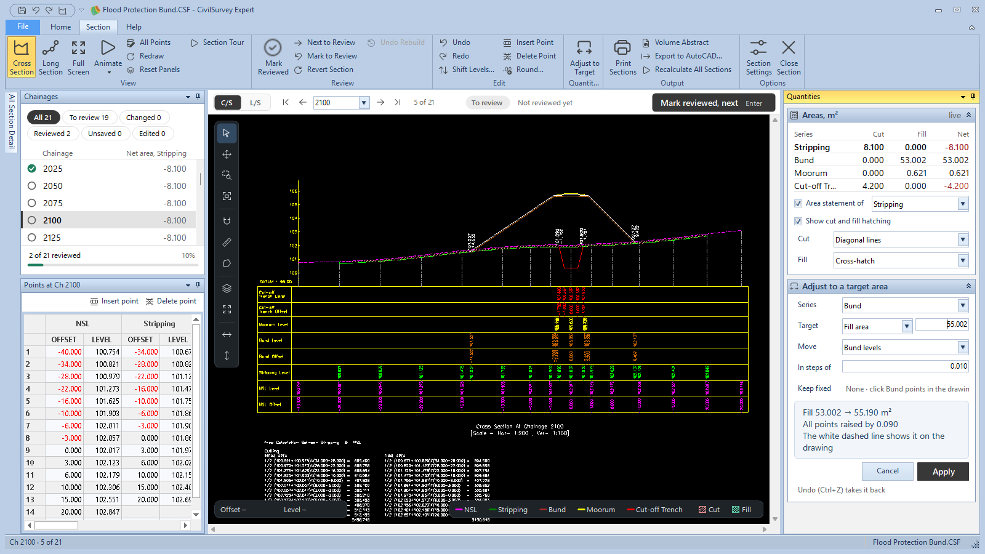The height and width of the screenshot is (554, 985).
Task: Switch to the L/S view tab
Action: coord(255,103)
